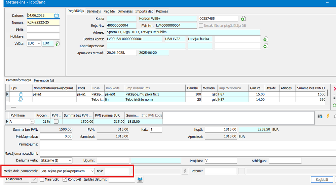Click the add icon on the Kontaktpersona row

(x=265, y=46)
